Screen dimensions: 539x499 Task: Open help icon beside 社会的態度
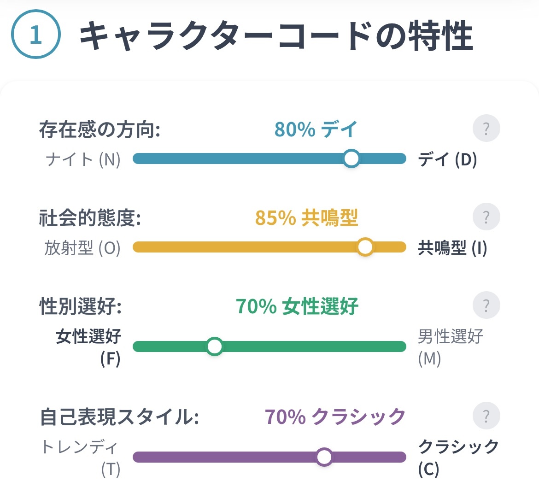point(486,217)
